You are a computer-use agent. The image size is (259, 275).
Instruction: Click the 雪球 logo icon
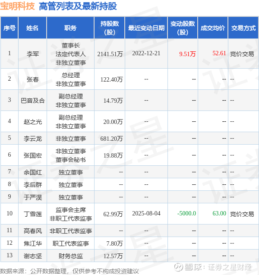[178, 267]
